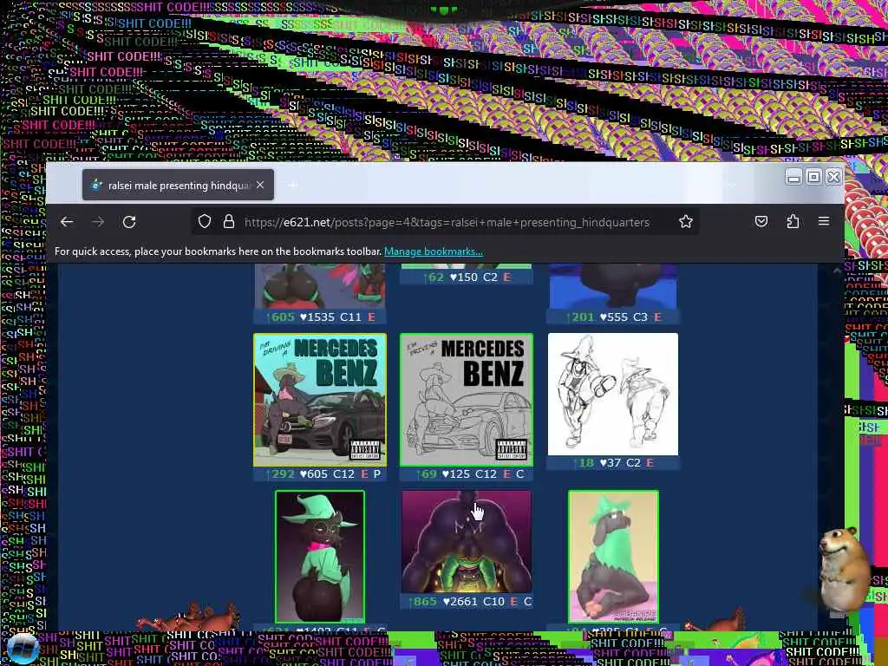This screenshot has height=666, width=888.
Task: Open the grayscale Mercedes Benz sketch thumbnail
Action: 466,400
